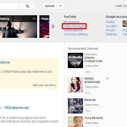Open YouTube settings link

(76, 34)
